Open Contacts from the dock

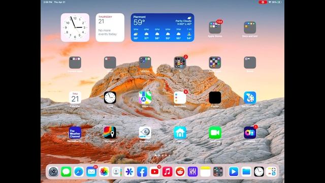tap(117, 172)
